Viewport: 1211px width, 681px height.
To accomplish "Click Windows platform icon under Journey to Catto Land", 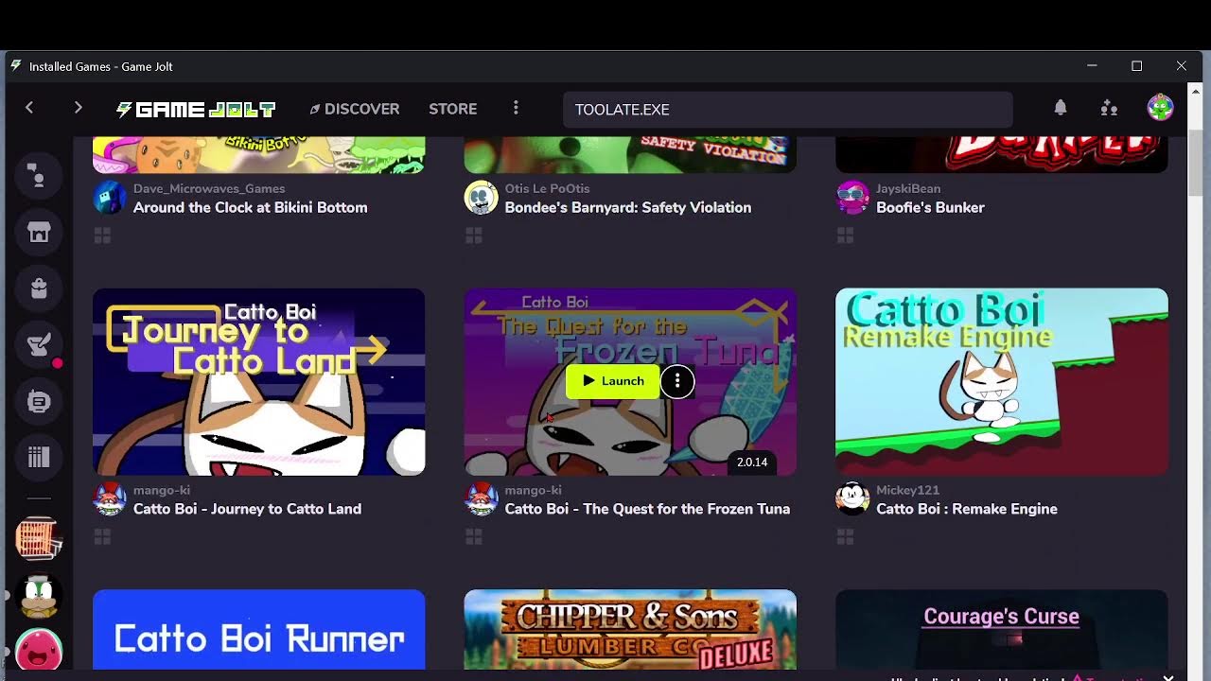I will coord(102,537).
